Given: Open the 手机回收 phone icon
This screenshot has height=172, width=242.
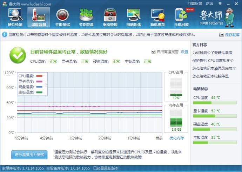Looking at the screenshot, I should click(x=182, y=18).
